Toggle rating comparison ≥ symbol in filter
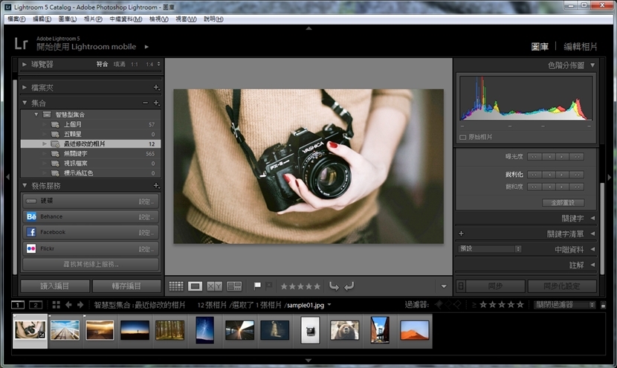This screenshot has height=368, width=617. (474, 305)
